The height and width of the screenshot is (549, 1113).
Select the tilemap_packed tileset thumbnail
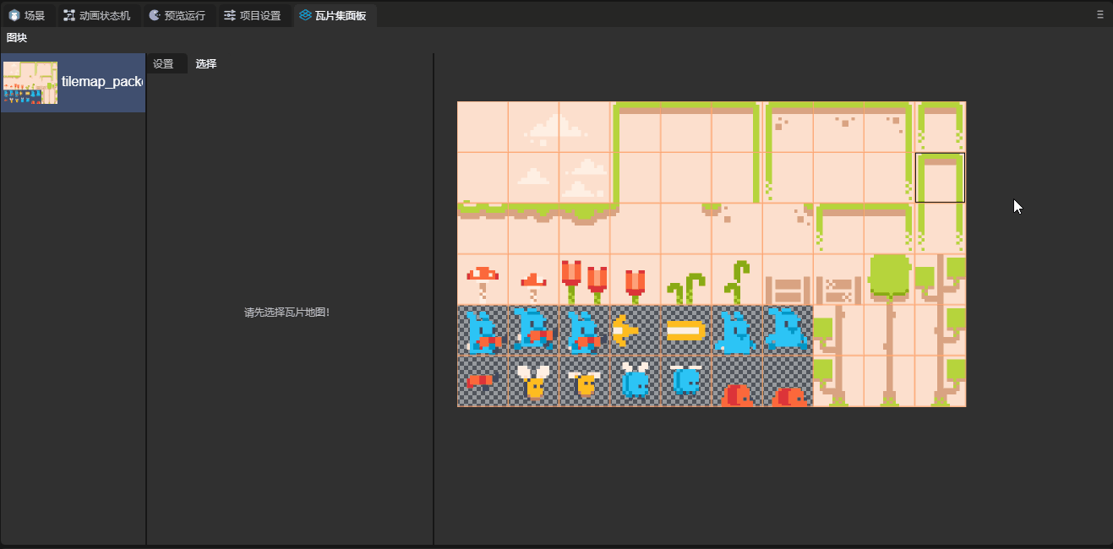click(30, 83)
